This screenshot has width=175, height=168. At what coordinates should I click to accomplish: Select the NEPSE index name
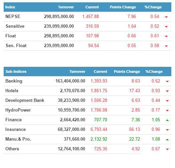pyautogui.click(x=13, y=16)
